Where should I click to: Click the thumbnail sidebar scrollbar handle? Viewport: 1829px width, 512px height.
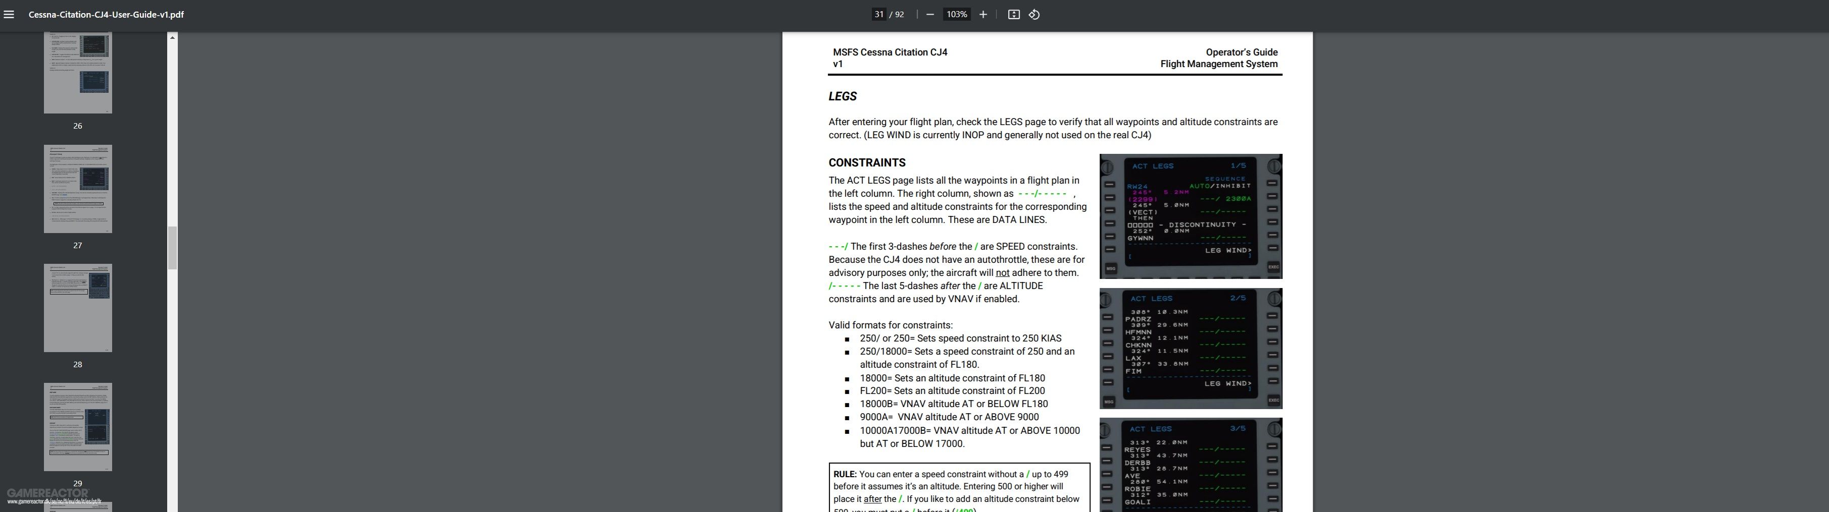[x=172, y=248]
